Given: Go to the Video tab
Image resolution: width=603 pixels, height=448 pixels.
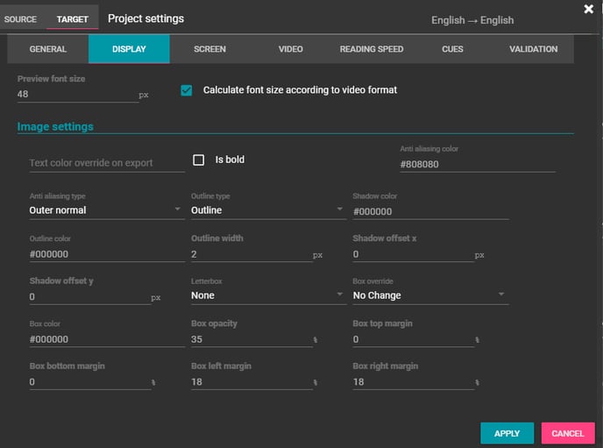Looking at the screenshot, I should point(291,49).
